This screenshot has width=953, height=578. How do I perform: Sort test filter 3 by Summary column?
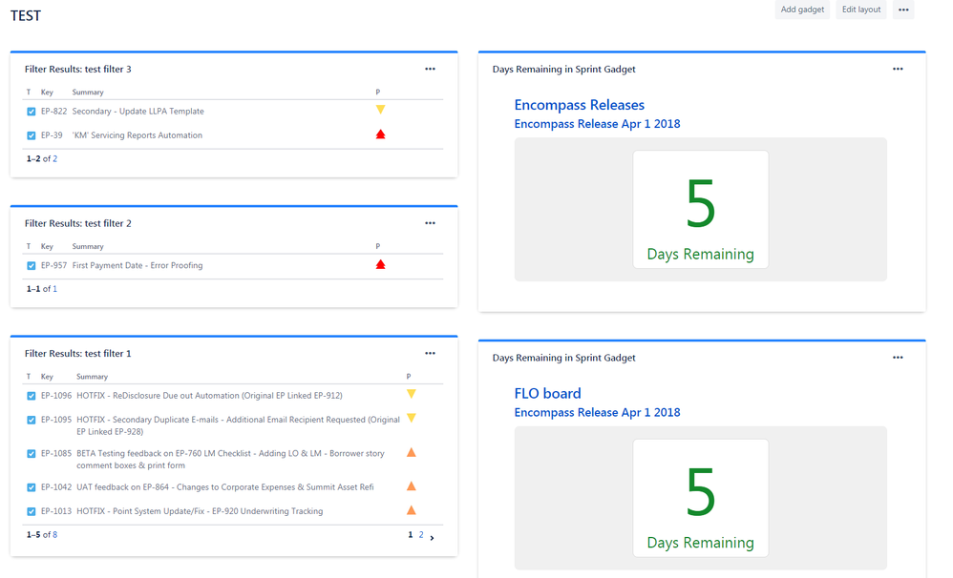[x=88, y=93]
